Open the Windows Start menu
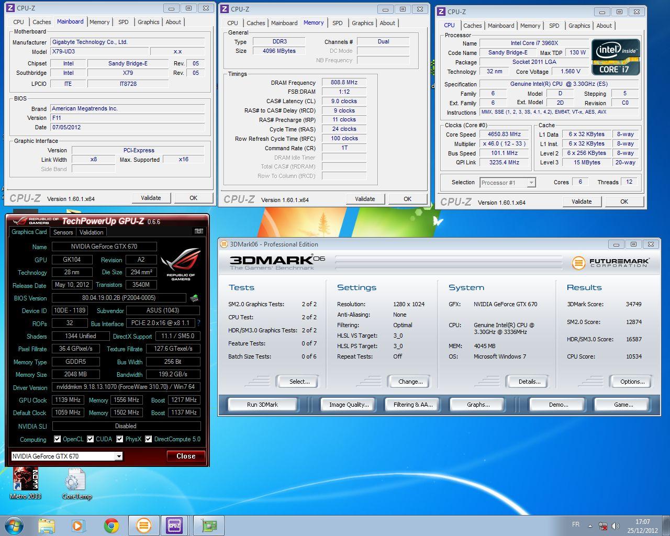Screen dimensions: 670x536 click(x=14, y=526)
